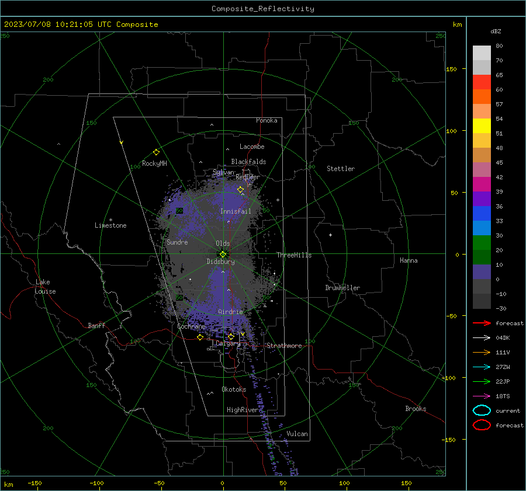526x491 pixels.
Task: Click the yellow diamond marker below Cochrane
Action: pos(200,337)
